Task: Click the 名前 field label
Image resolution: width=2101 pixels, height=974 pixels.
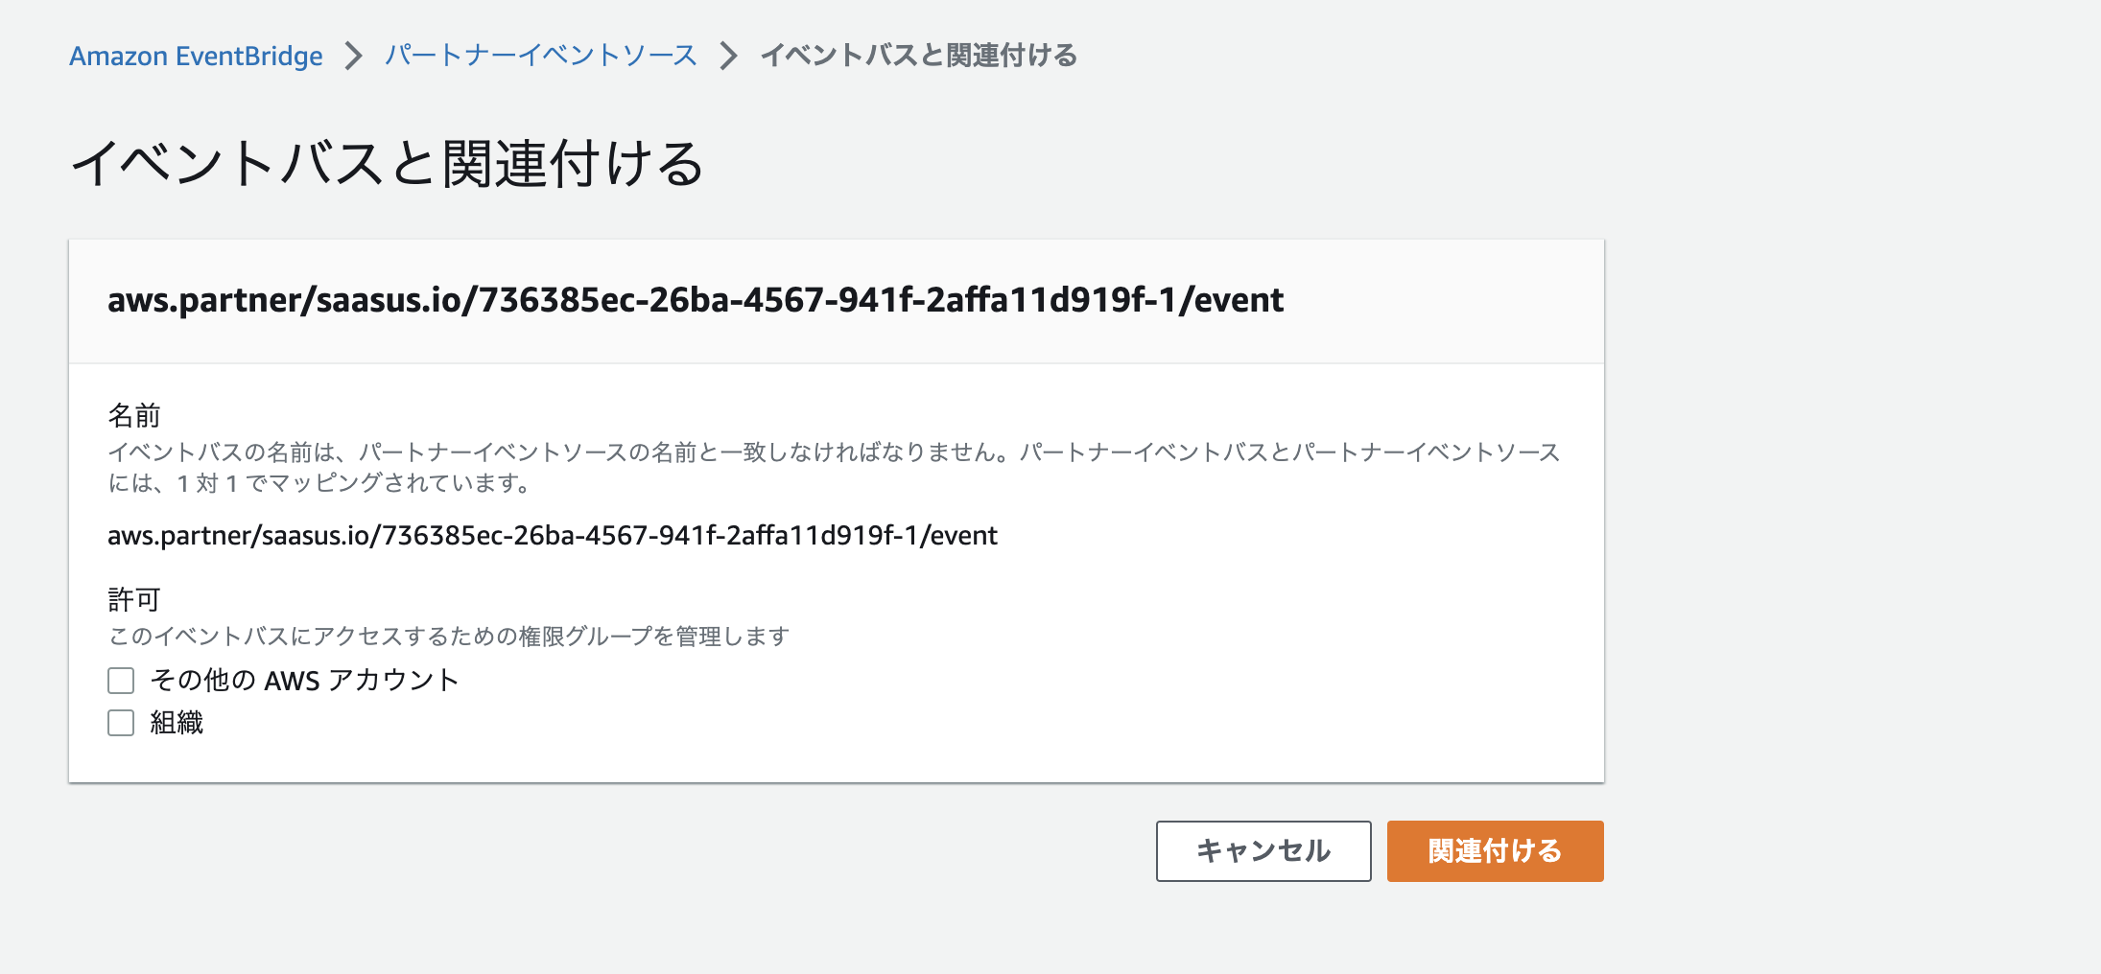Action: (x=134, y=415)
